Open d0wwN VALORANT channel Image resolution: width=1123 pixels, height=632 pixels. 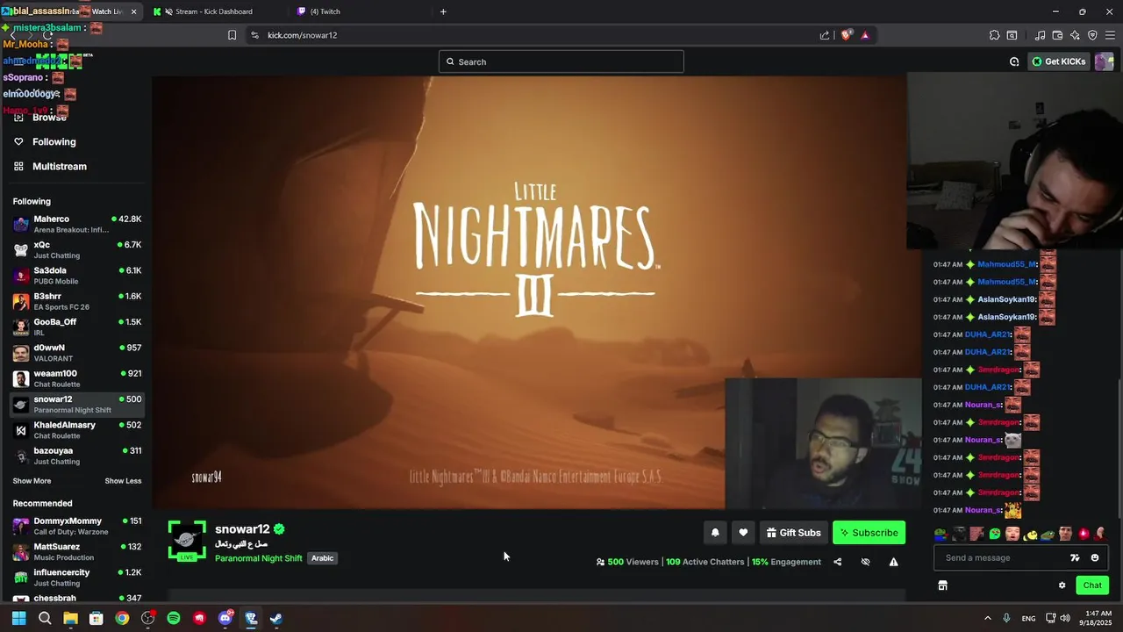77,353
